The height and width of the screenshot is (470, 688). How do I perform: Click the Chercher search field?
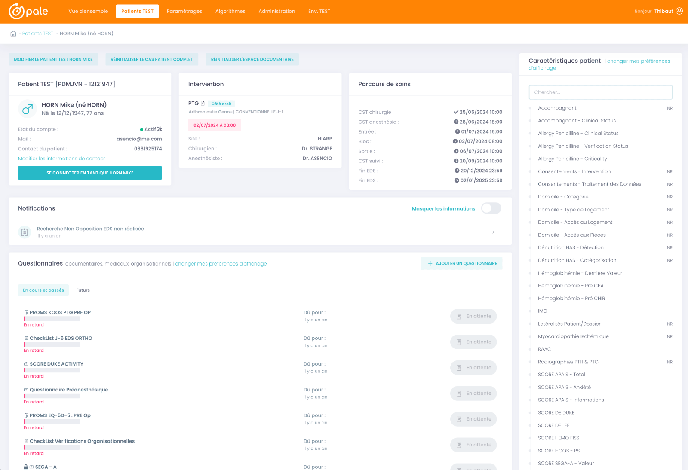(600, 92)
